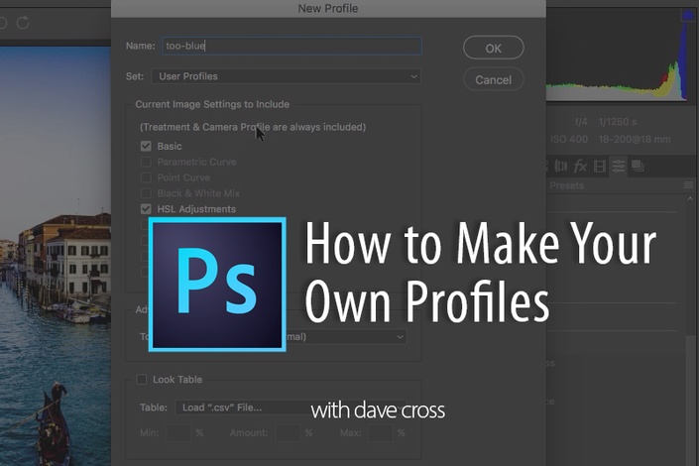Image resolution: width=699 pixels, height=466 pixels.
Task: Click the Venice canal image preview
Action: [x=56, y=257]
